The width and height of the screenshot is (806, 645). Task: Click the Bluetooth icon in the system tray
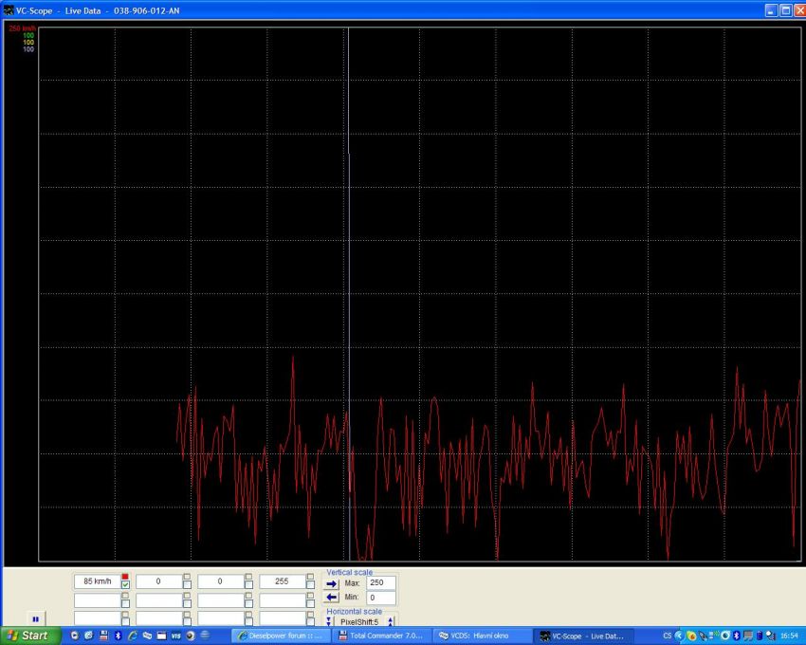736,636
